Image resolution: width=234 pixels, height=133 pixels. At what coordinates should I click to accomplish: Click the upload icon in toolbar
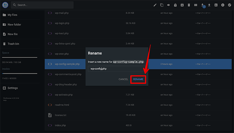click(209, 5)
